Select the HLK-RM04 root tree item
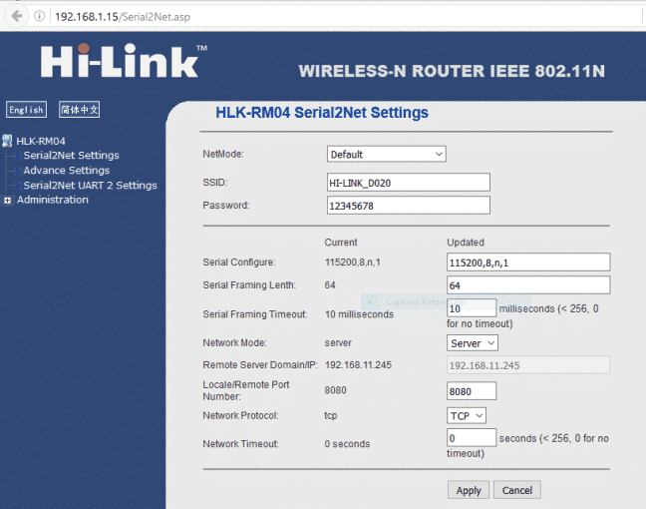The image size is (646, 509). pos(40,141)
